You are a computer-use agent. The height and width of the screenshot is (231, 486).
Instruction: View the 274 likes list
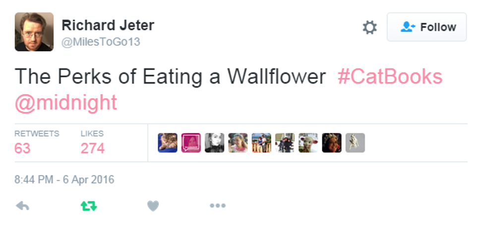pyautogui.click(x=92, y=148)
